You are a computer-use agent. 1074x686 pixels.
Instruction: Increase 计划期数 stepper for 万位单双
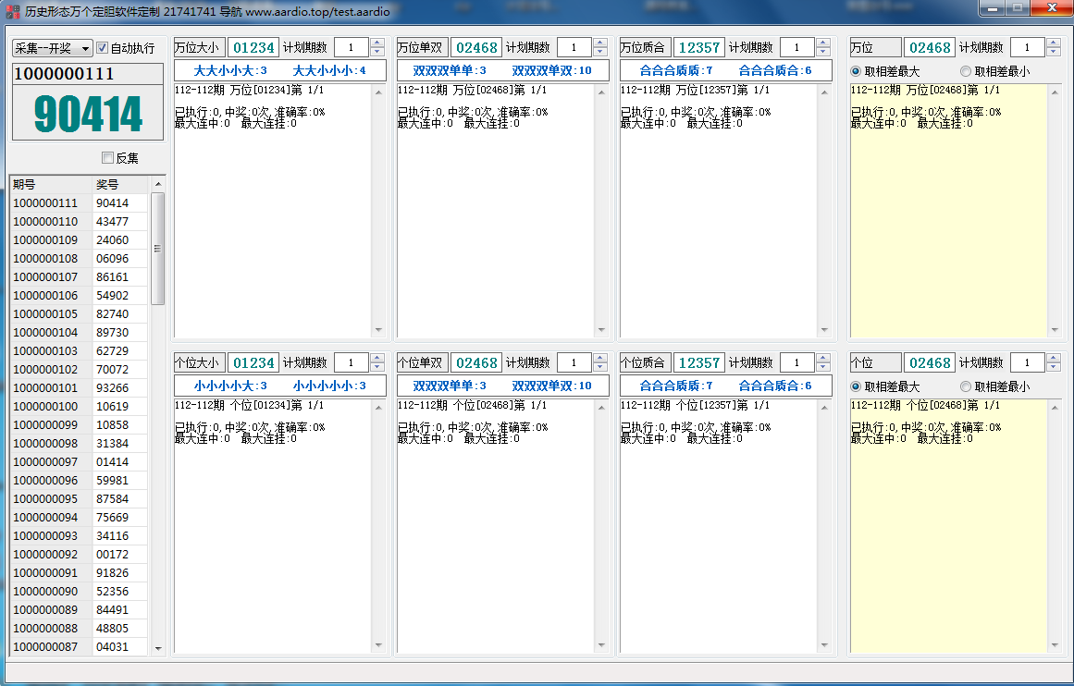[600, 43]
